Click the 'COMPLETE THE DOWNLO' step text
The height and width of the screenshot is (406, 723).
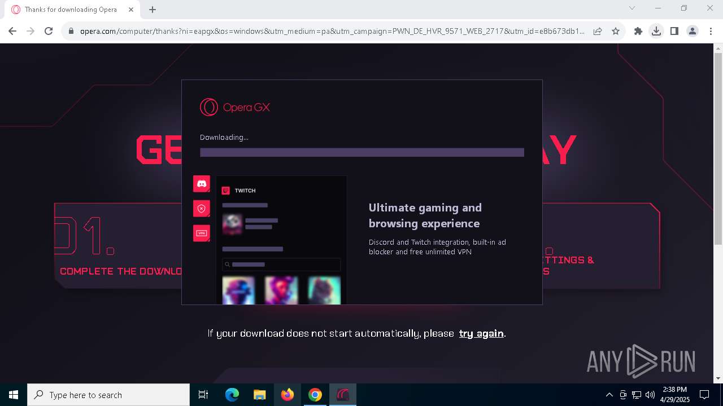pos(121,271)
